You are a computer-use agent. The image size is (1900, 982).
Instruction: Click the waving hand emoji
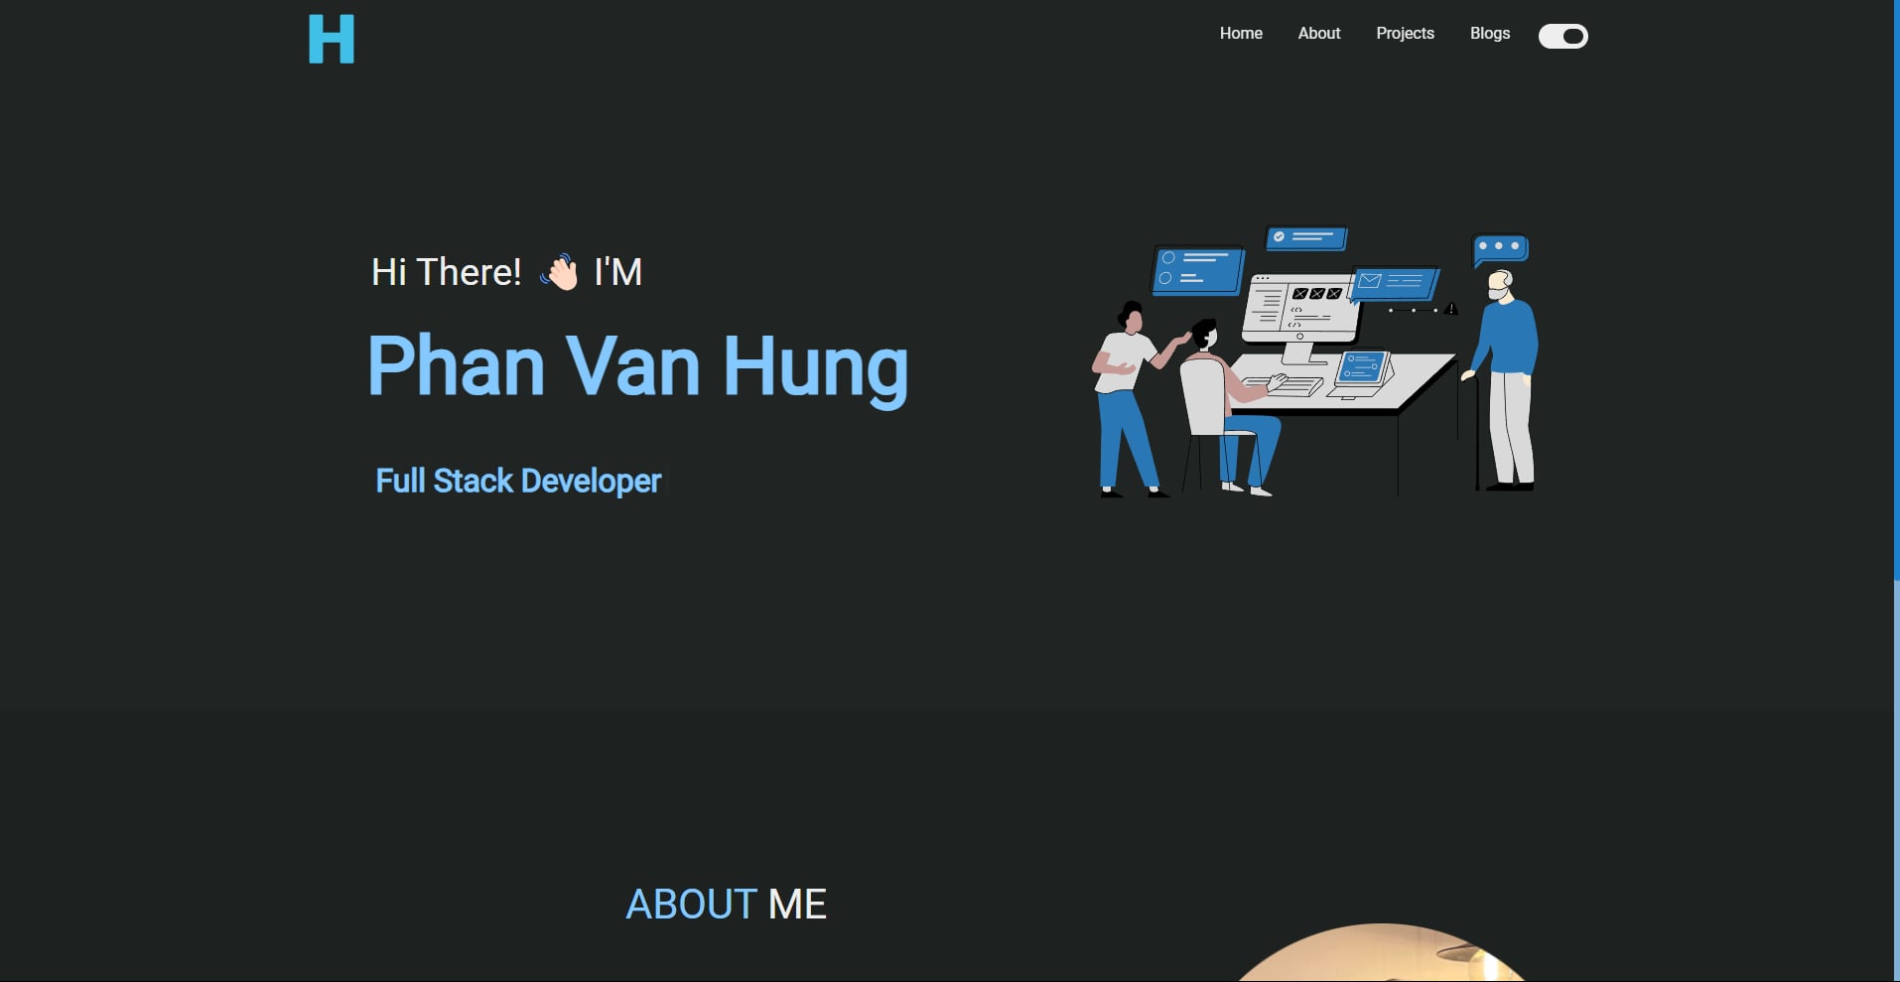pos(558,272)
